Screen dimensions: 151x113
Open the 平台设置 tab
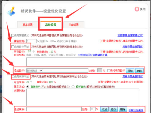click(x=74, y=24)
